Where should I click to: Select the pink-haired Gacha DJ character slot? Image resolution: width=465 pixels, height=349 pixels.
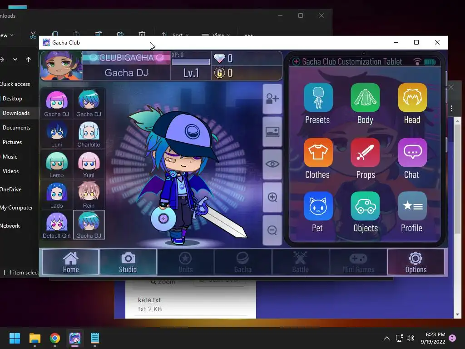(57, 103)
